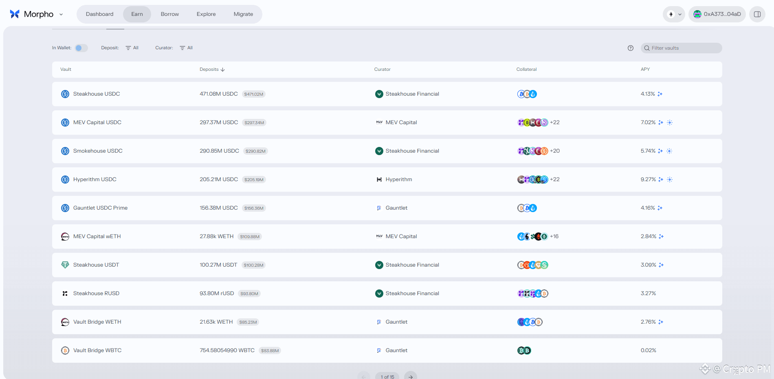Open the Deposit All filter

[x=132, y=48]
